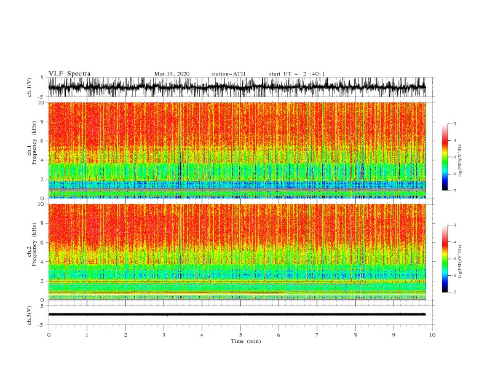Click inside the ch.2 spectrogram panel
Viewport: 487px width, 376px height.
(237, 252)
